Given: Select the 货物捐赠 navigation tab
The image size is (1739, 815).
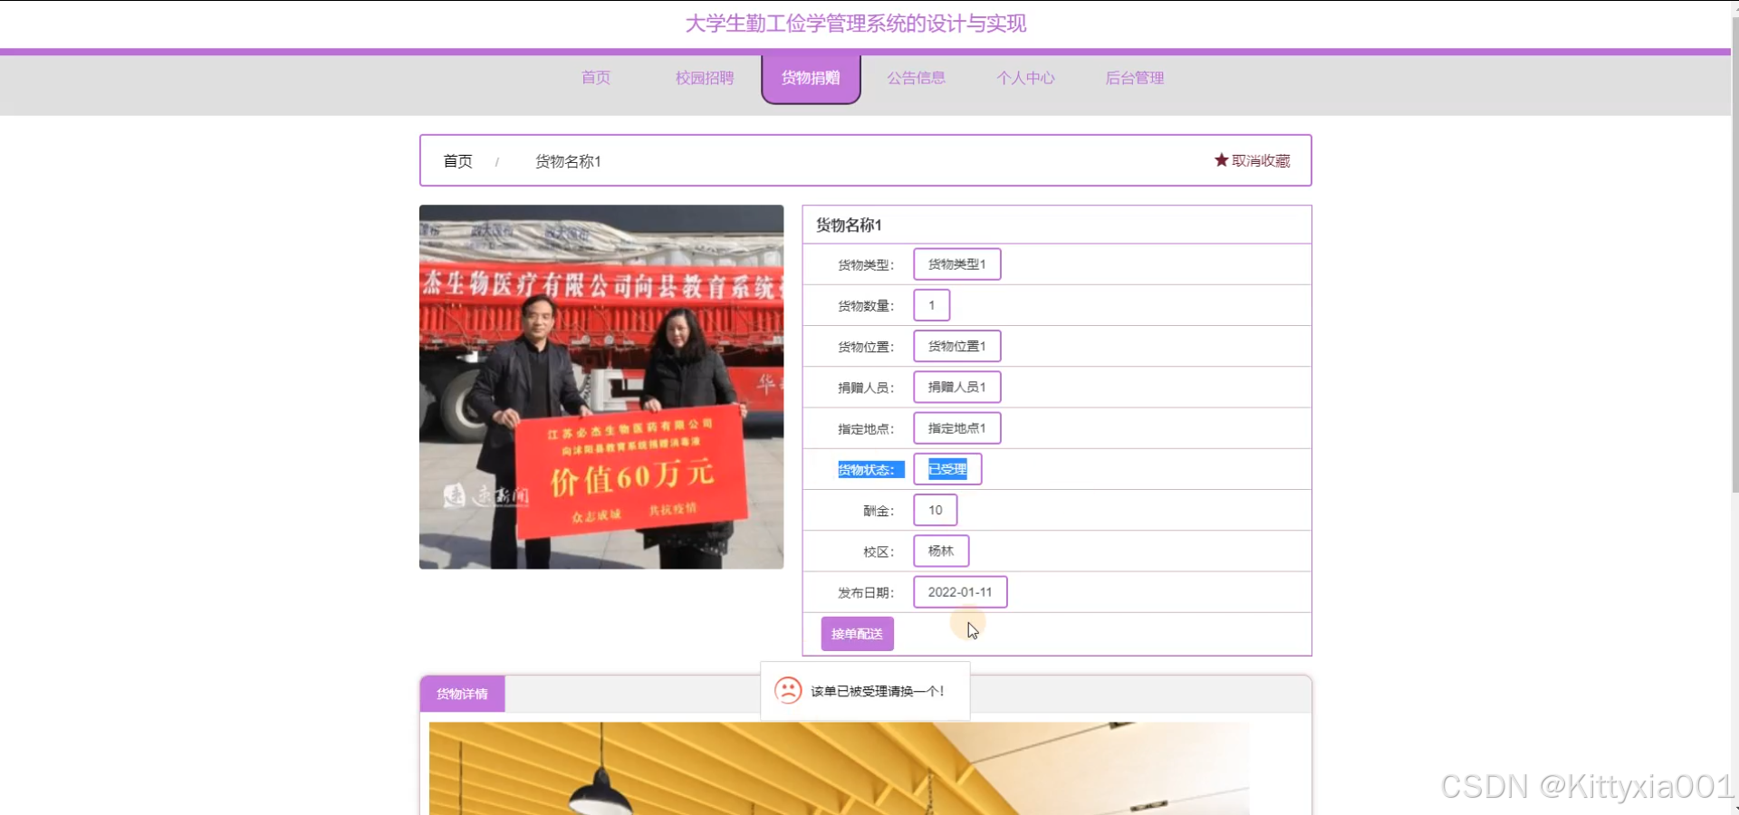Looking at the screenshot, I should tap(811, 79).
